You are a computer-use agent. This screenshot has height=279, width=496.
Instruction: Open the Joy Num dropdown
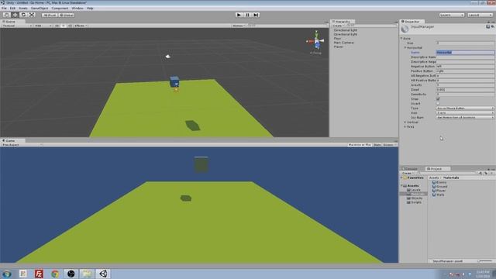pyautogui.click(x=465, y=117)
